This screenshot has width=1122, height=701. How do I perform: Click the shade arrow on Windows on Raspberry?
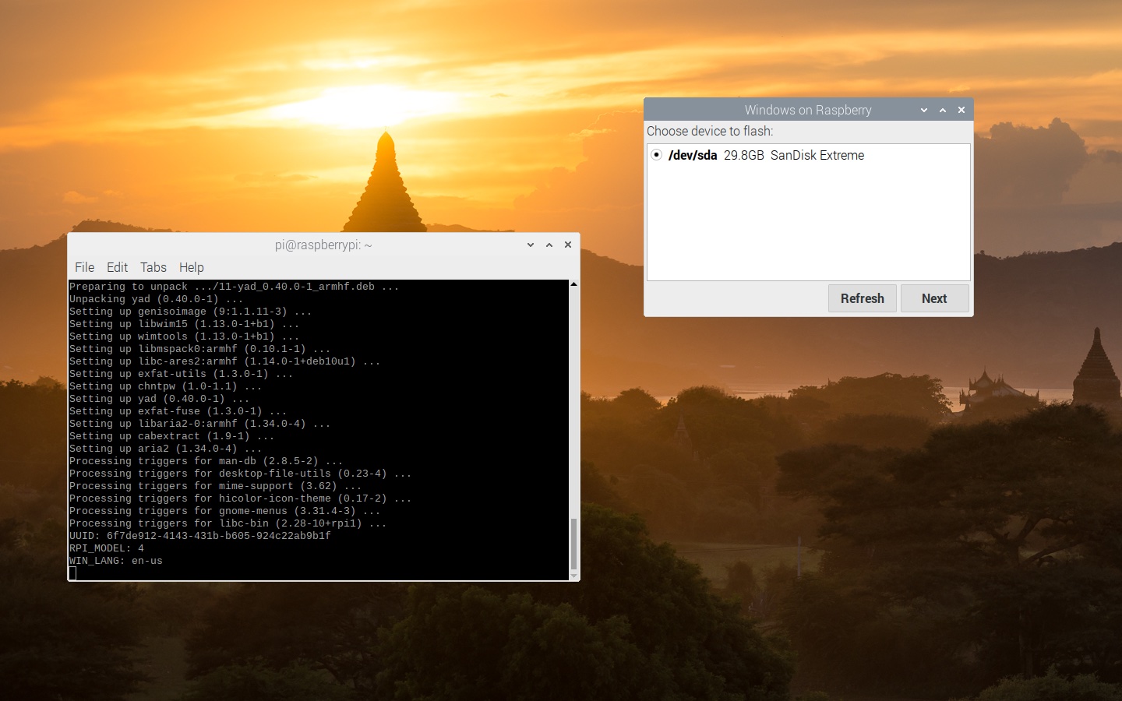click(943, 110)
